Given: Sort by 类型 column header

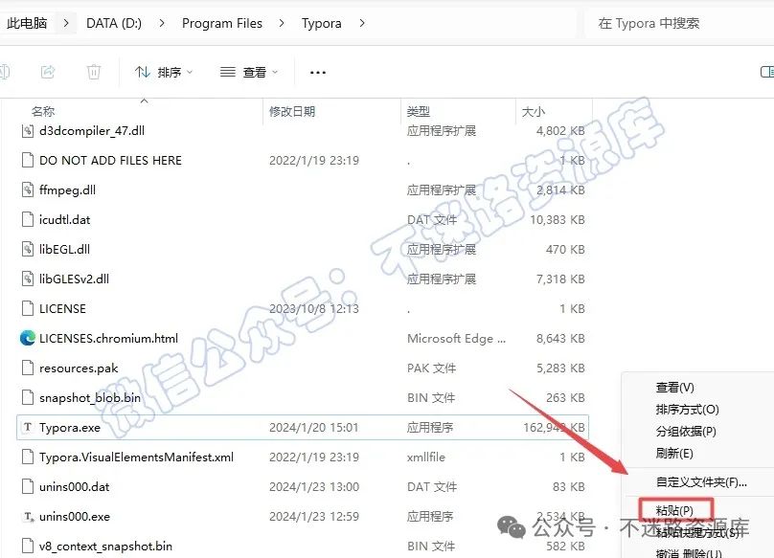Looking at the screenshot, I should 418,111.
